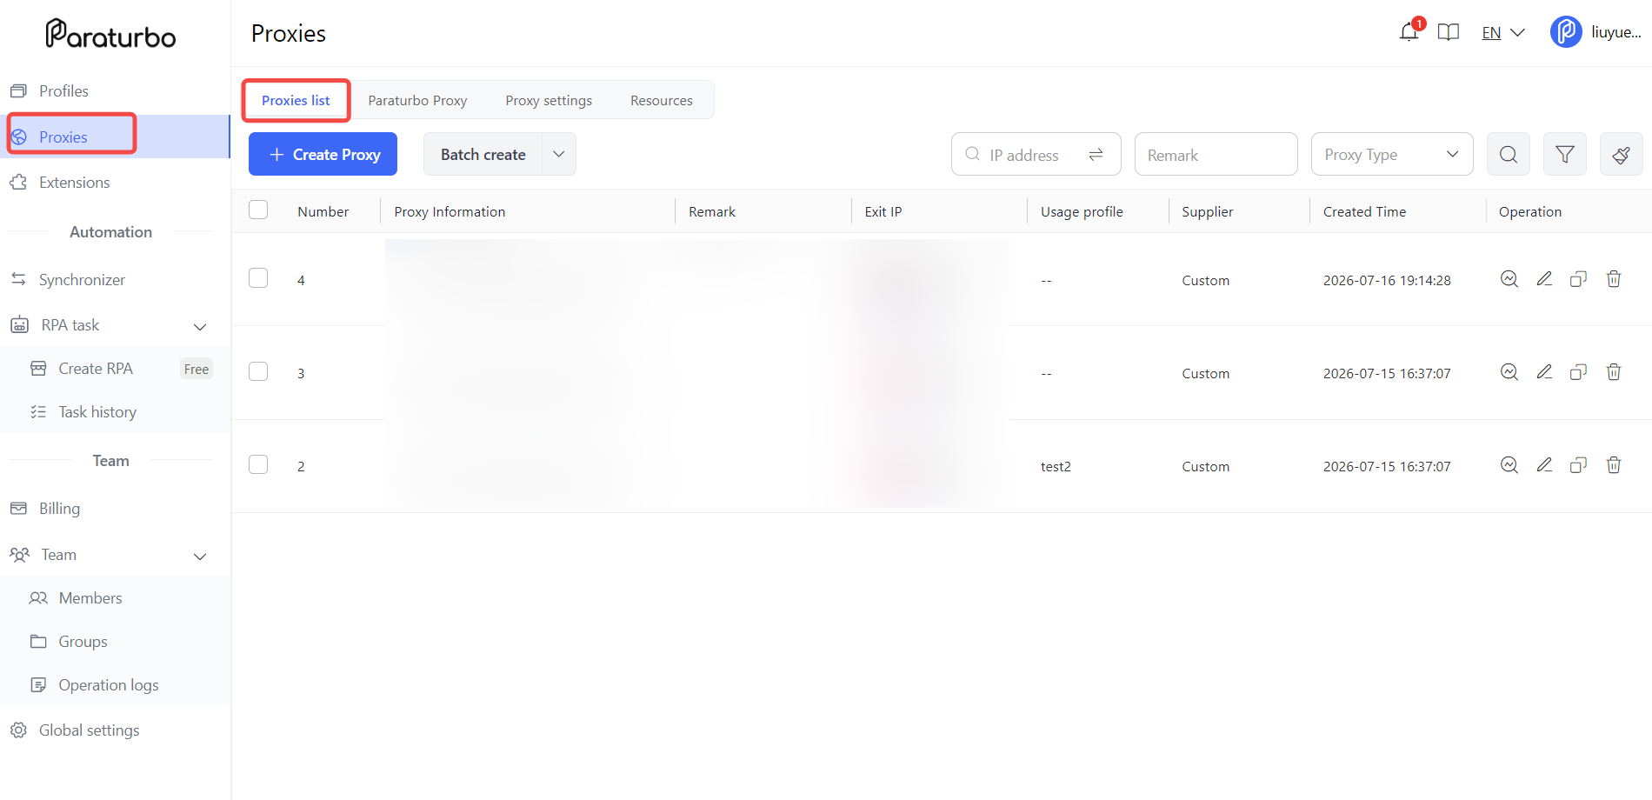Toggle the IP address swap icon
The image size is (1652, 800).
pyautogui.click(x=1096, y=155)
